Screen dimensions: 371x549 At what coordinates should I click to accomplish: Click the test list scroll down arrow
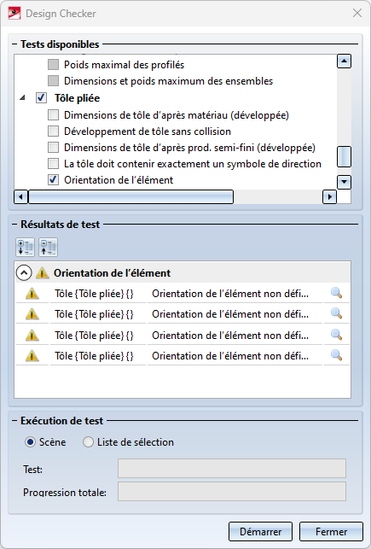344,182
